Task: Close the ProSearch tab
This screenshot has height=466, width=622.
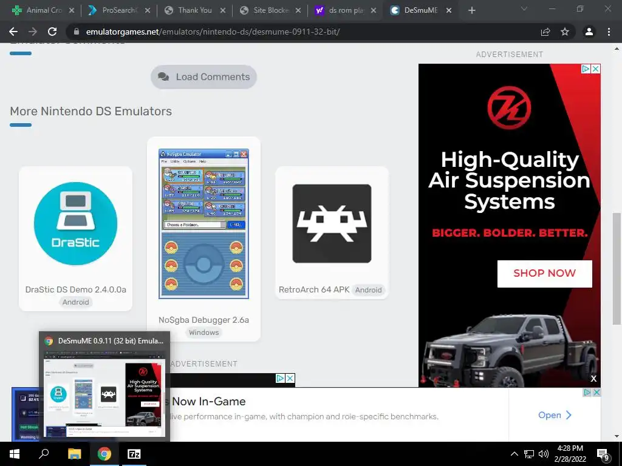Action: [147, 10]
